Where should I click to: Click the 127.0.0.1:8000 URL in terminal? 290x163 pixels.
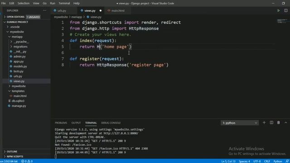[121, 133]
